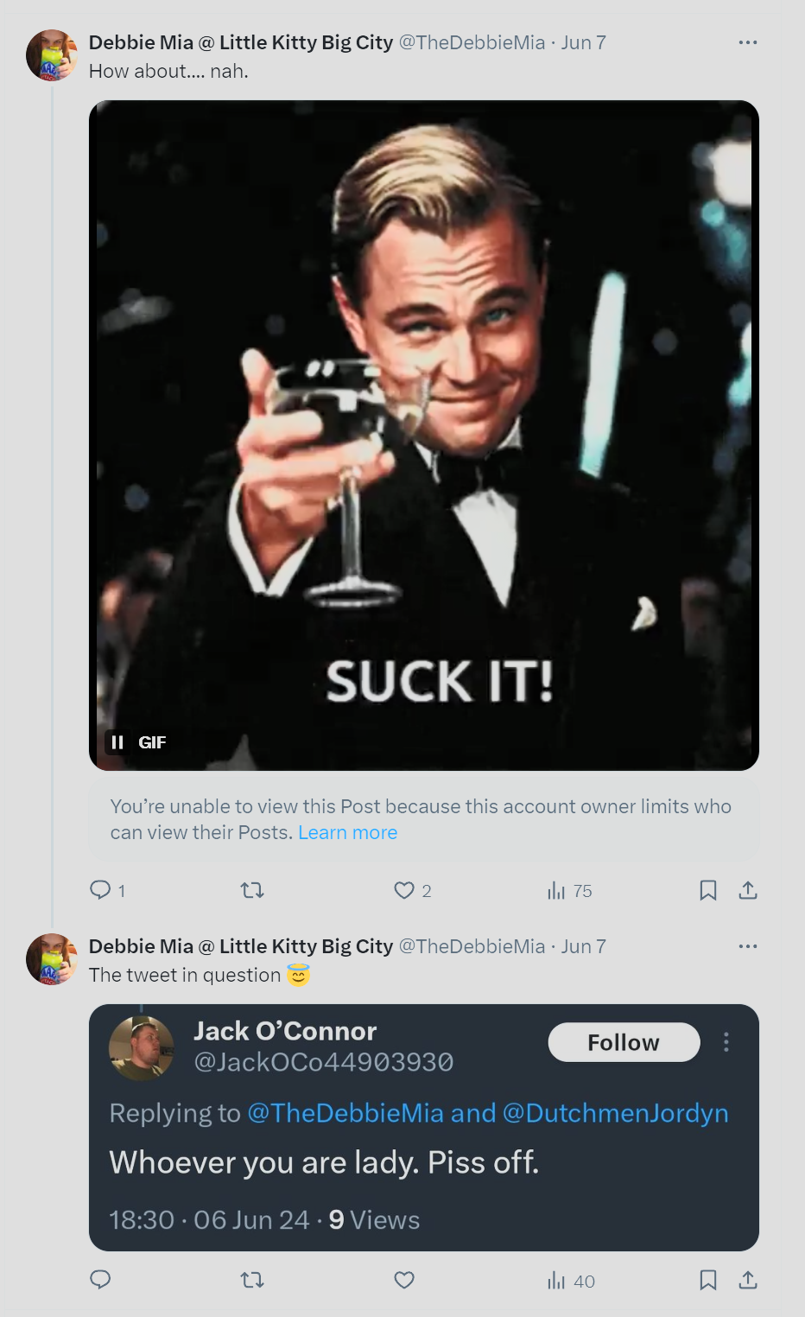Bookmark the bottom tweet
Image resolution: width=805 pixels, height=1317 pixels.
pos(708,1281)
